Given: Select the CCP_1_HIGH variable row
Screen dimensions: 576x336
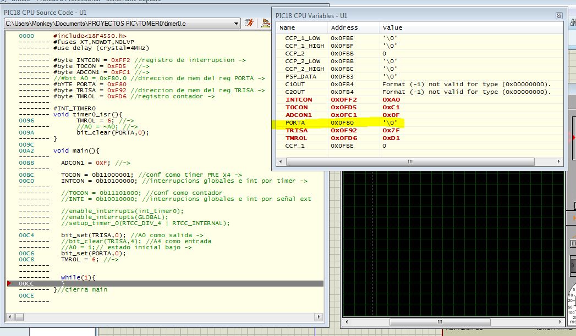Looking at the screenshot, I should (420, 46).
